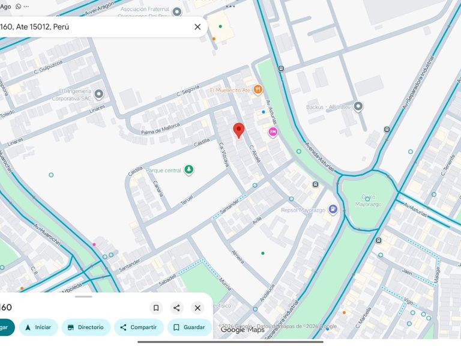Expand the bottom sheet drag handle

(83, 296)
